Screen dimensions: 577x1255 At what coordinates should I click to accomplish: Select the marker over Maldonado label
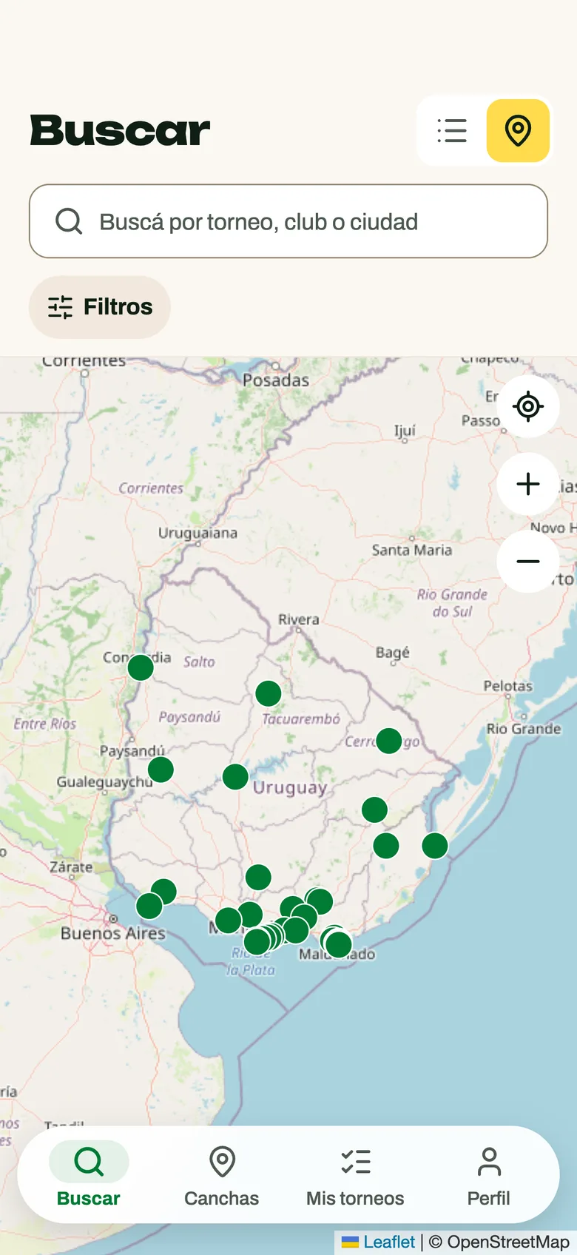339,945
